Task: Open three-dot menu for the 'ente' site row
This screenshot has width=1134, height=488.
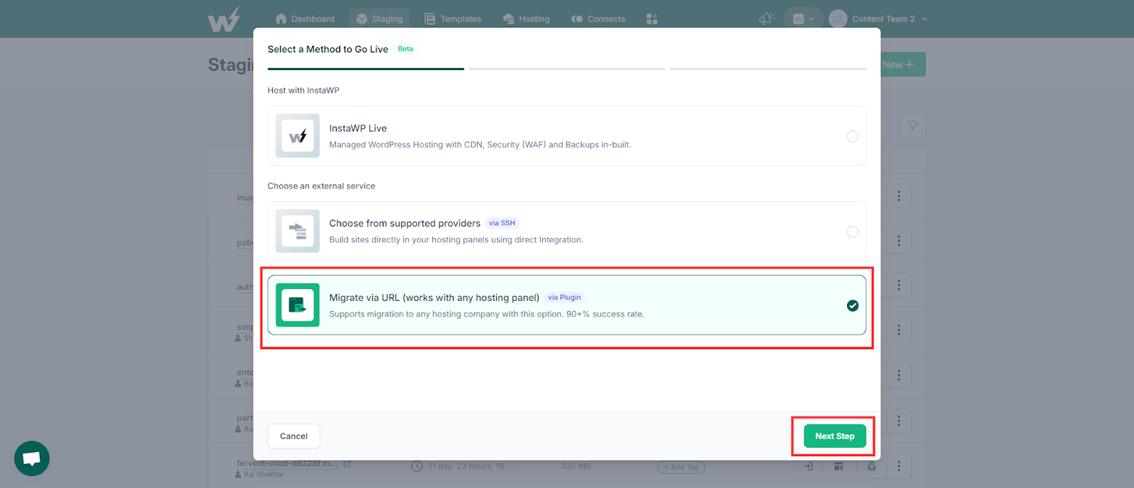Action: point(899,375)
